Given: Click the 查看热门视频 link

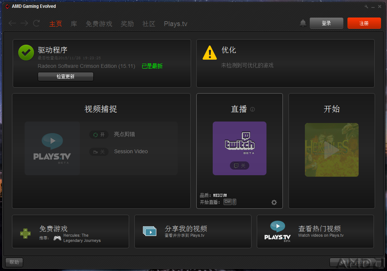Looking at the screenshot, I should 319,229.
